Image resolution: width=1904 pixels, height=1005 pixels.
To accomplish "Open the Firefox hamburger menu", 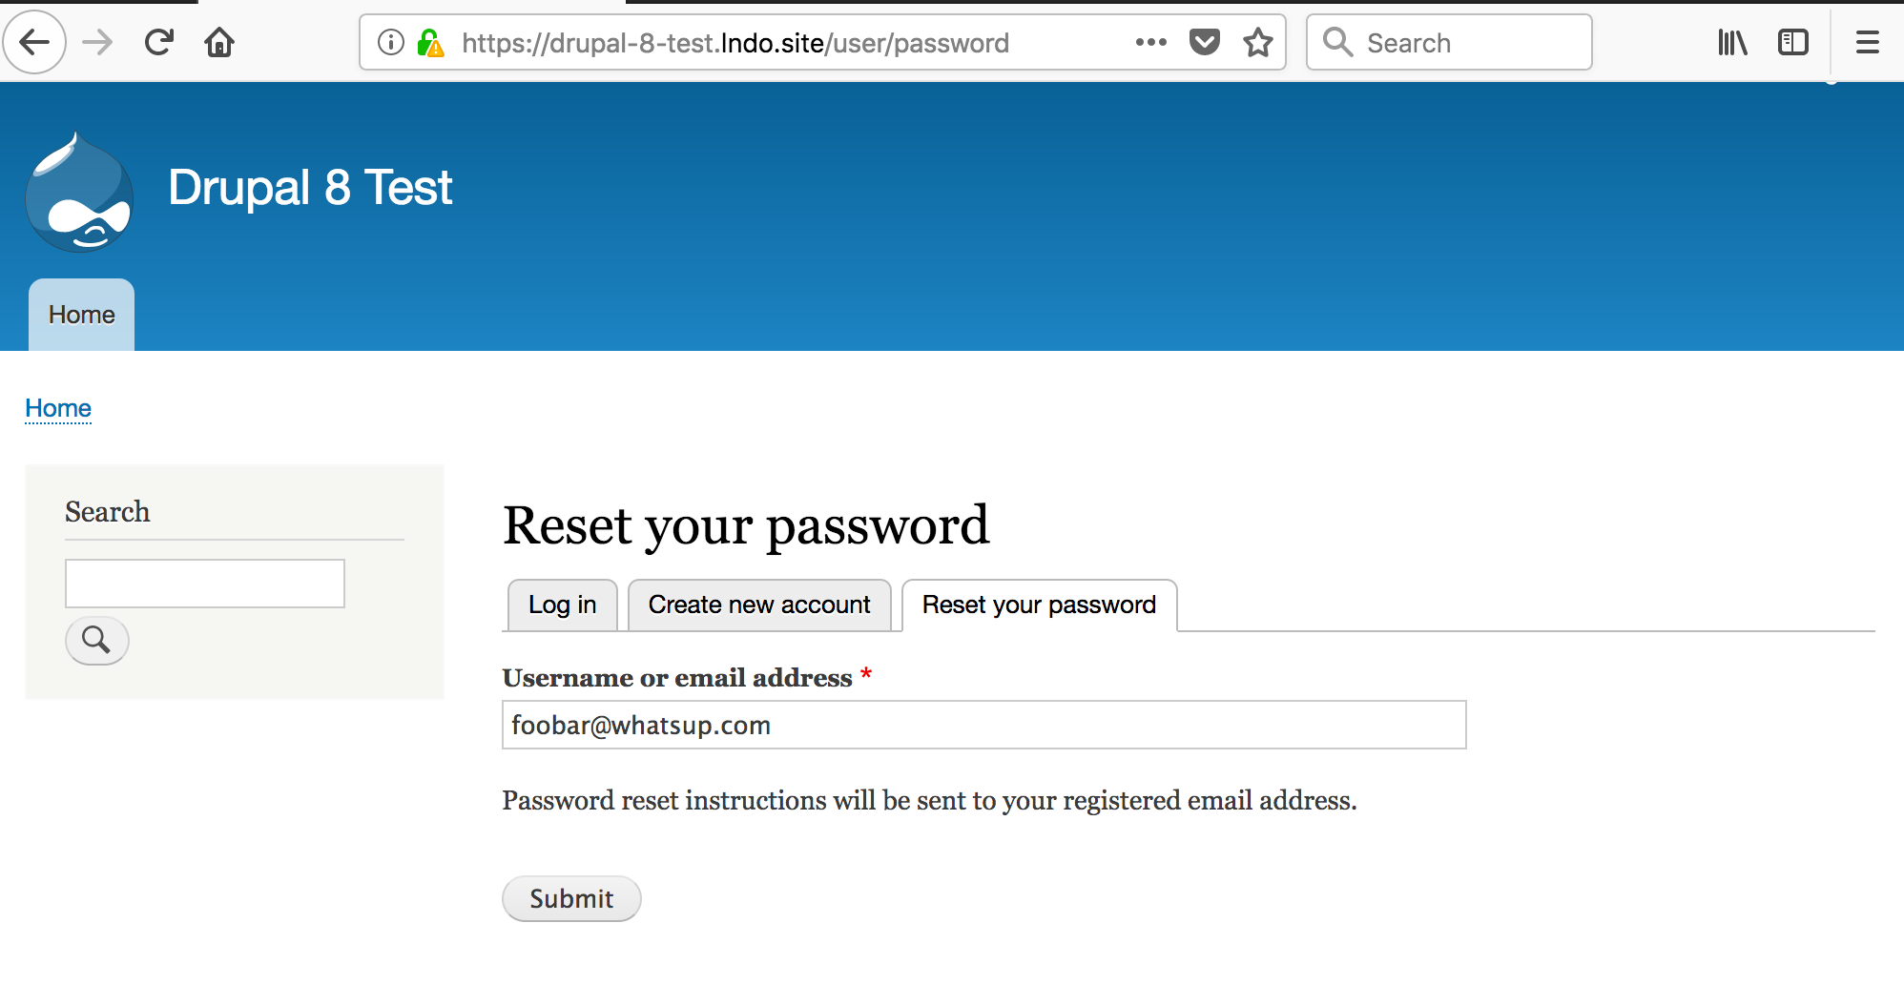I will (x=1866, y=42).
